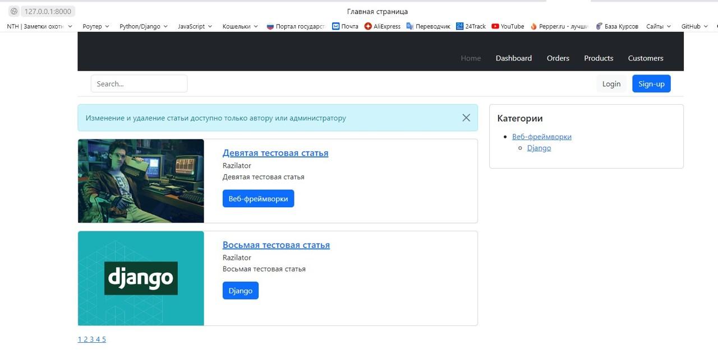Image resolution: width=718 pixels, height=354 pixels.
Task: Click the 127.0.0.1:8000 address bar
Action: 48,11
